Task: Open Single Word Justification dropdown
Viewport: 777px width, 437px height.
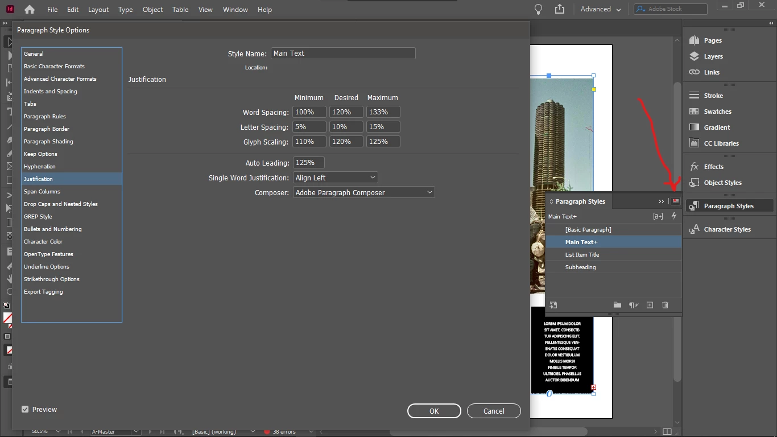Action: click(x=336, y=178)
